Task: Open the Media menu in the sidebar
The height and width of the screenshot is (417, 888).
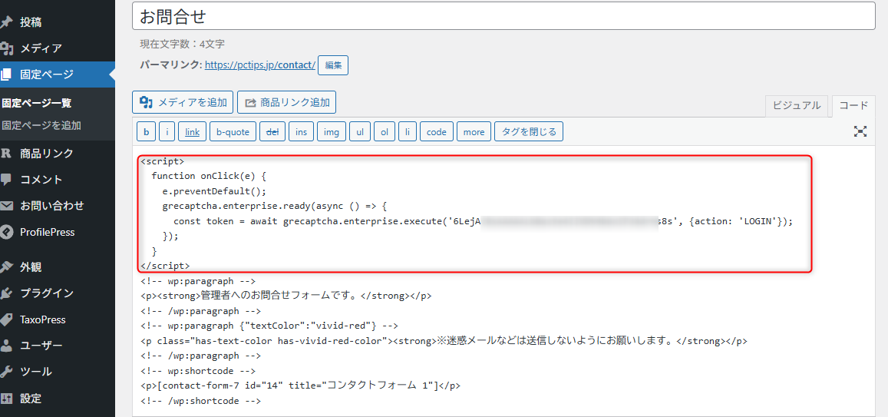Action: [41, 48]
